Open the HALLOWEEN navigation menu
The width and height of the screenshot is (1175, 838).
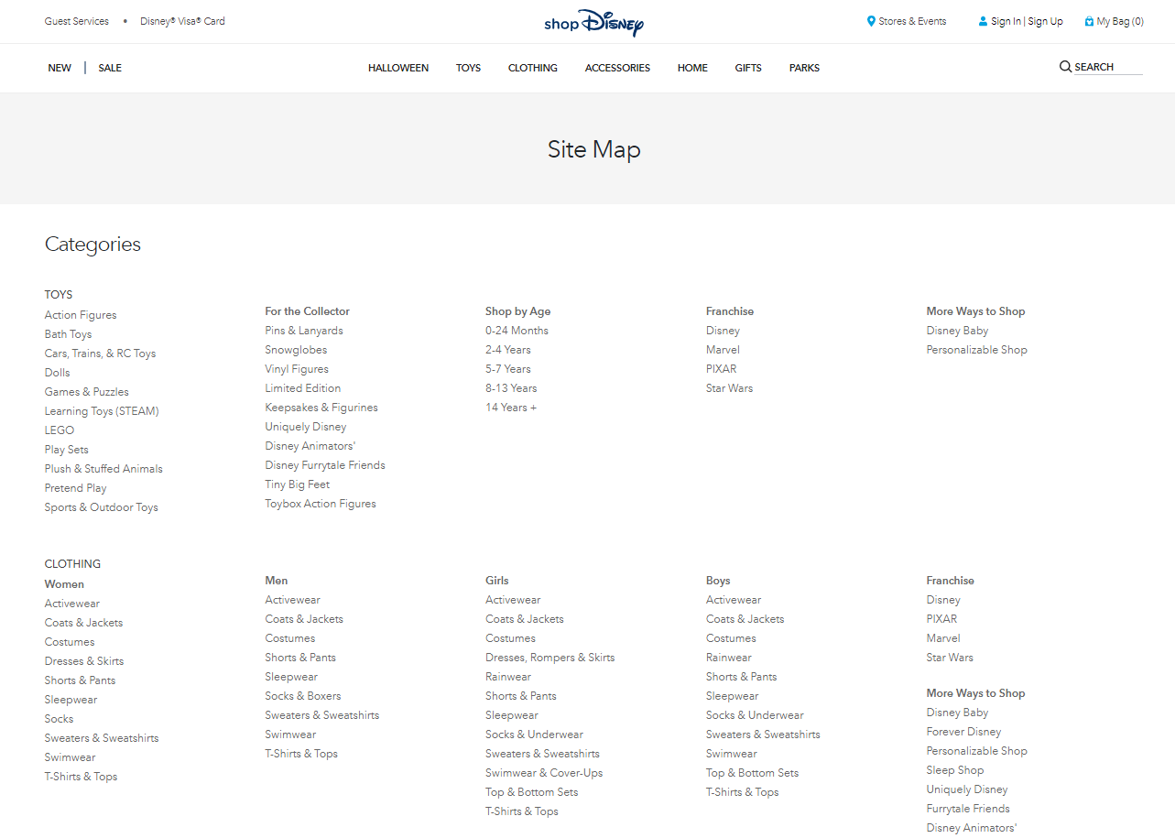397,67
